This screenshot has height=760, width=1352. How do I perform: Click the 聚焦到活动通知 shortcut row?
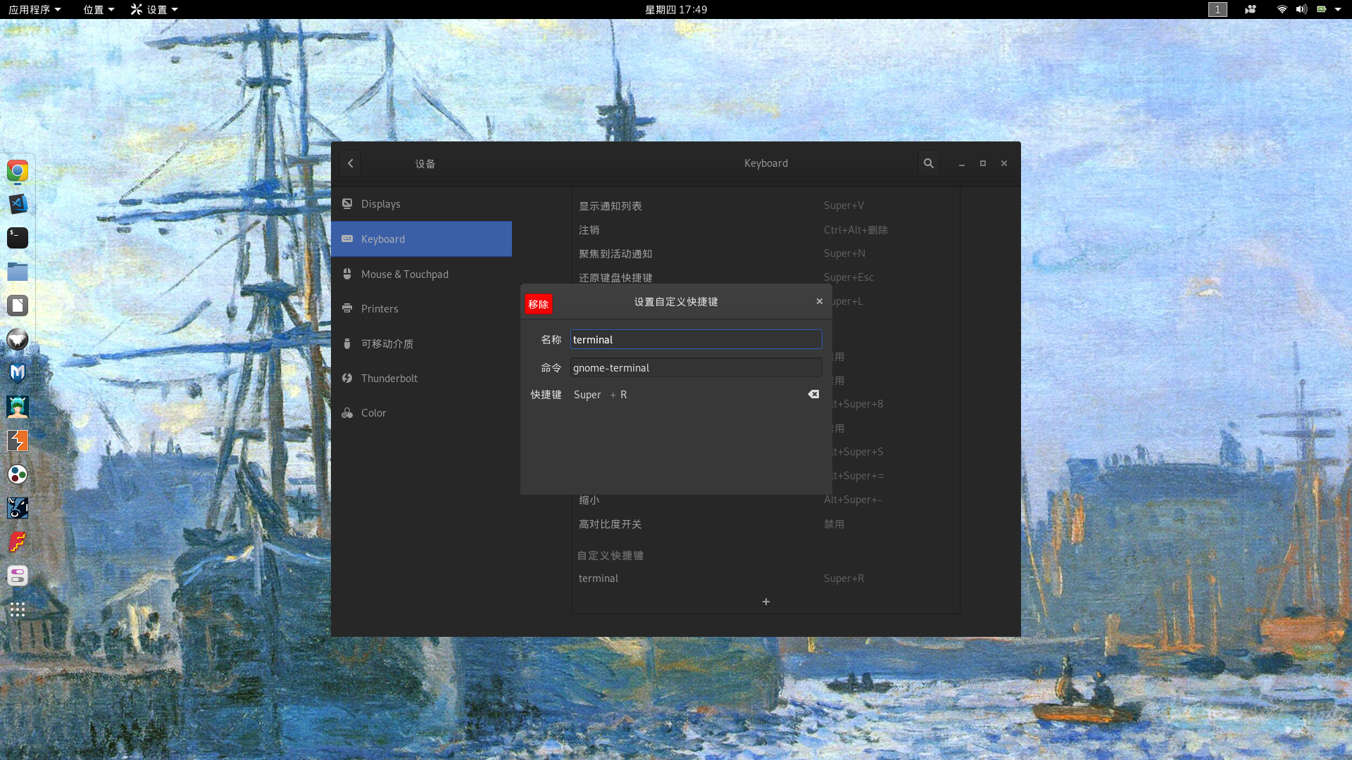pyautogui.click(x=765, y=253)
